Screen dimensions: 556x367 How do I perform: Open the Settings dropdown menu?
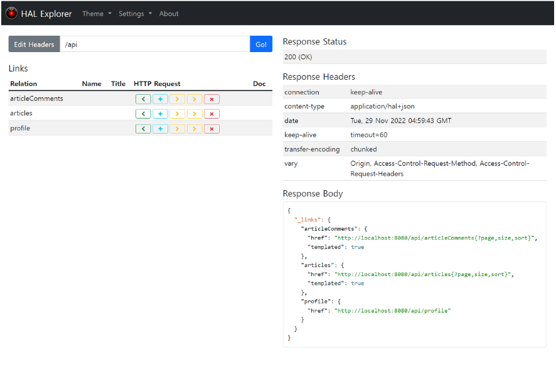(x=135, y=13)
